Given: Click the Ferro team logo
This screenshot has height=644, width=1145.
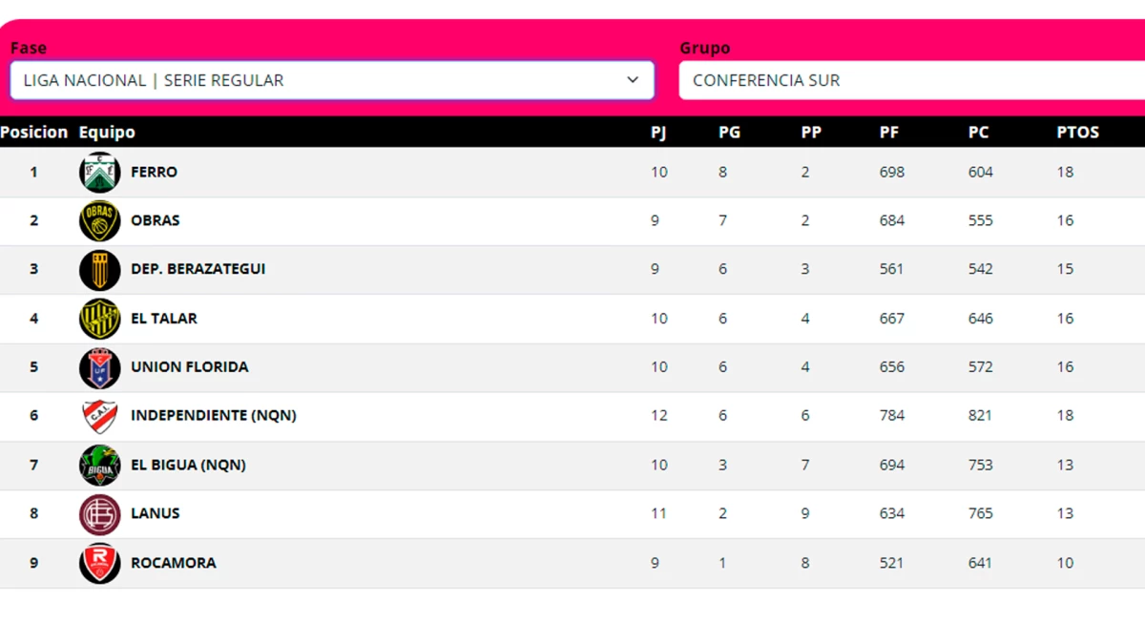Looking at the screenshot, I should coord(99,173).
